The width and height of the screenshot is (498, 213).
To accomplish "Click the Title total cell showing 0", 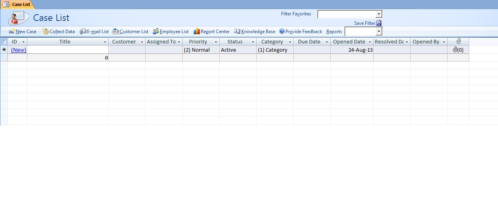I will [68, 58].
